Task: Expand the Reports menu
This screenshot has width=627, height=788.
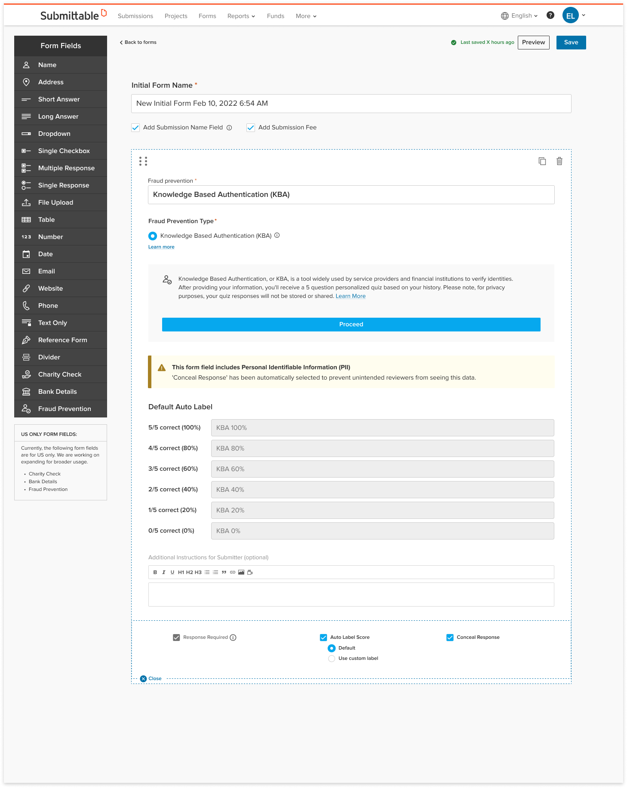Action: 241,16
